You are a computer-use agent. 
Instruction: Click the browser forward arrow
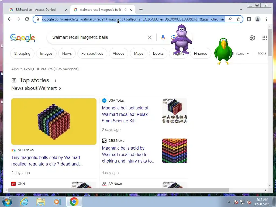pyautogui.click(x=18, y=19)
